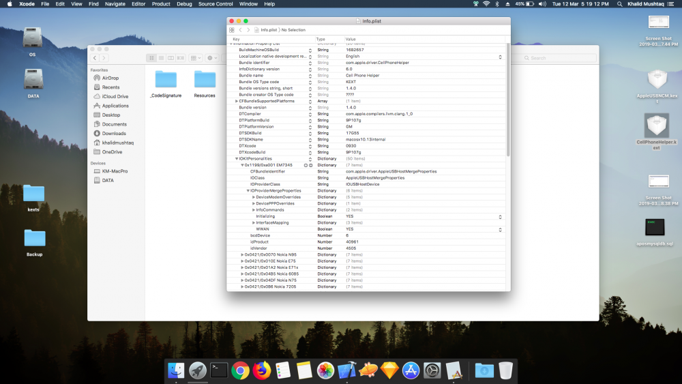Viewport: 682px width, 384px height.
Task: Click the Value column header
Action: pyautogui.click(x=351, y=39)
